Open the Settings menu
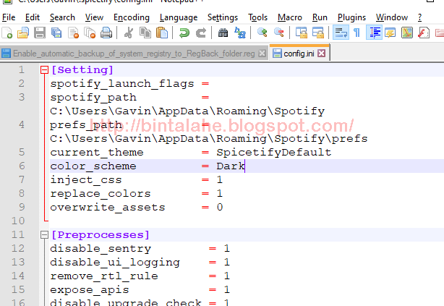Screen dimensions: 444x306 coord(223,17)
